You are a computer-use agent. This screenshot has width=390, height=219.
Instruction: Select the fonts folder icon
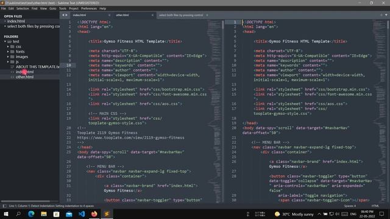[12, 52]
